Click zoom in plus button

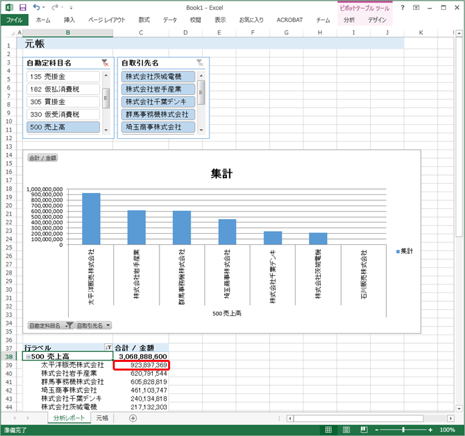pos(430,430)
